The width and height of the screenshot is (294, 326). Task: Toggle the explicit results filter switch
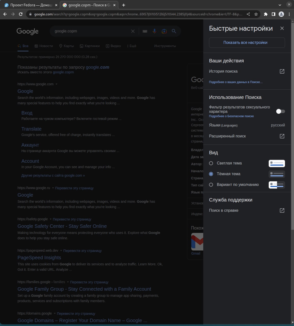(281, 111)
